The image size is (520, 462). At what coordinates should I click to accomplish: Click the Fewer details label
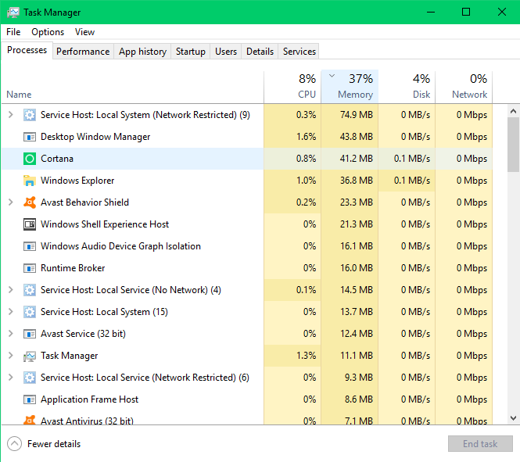(x=54, y=444)
